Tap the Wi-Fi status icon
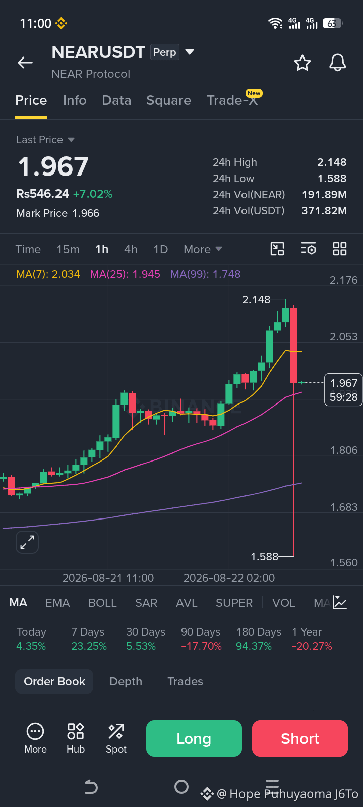The width and height of the screenshot is (363, 807). [x=275, y=23]
